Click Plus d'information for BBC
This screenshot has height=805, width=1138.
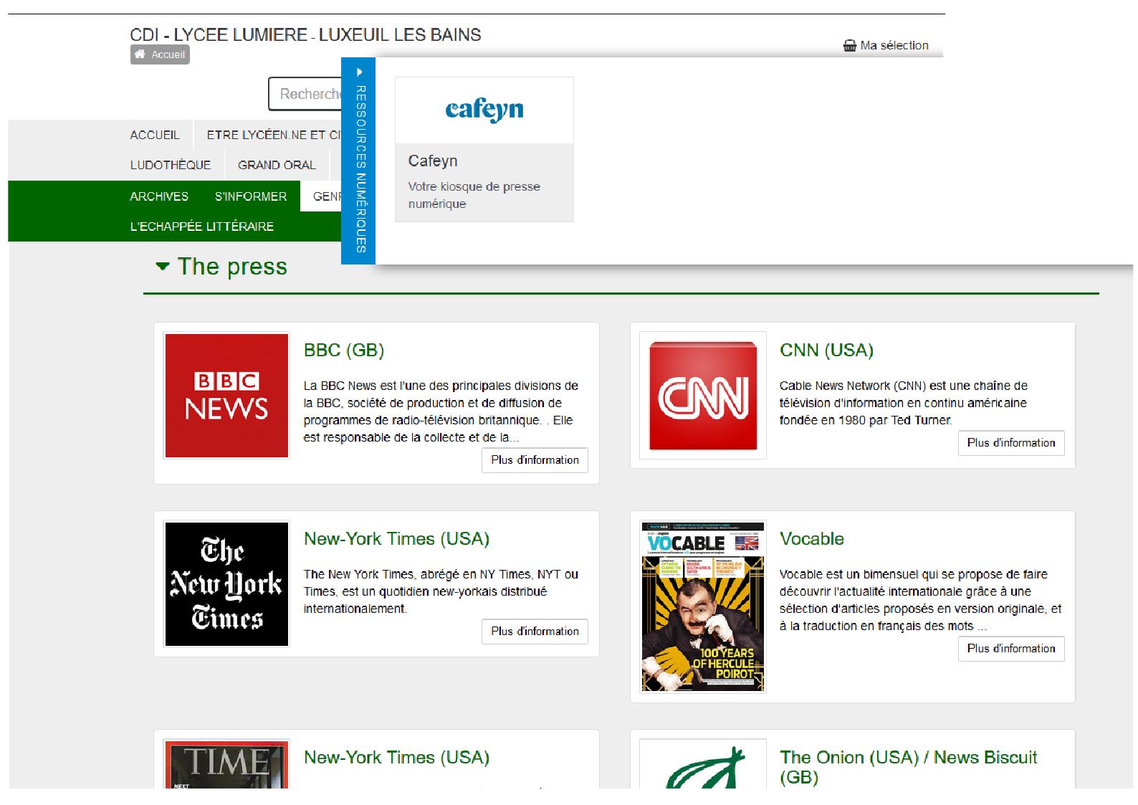535,460
